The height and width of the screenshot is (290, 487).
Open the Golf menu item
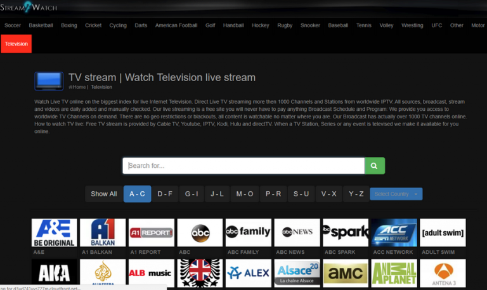[x=211, y=25]
